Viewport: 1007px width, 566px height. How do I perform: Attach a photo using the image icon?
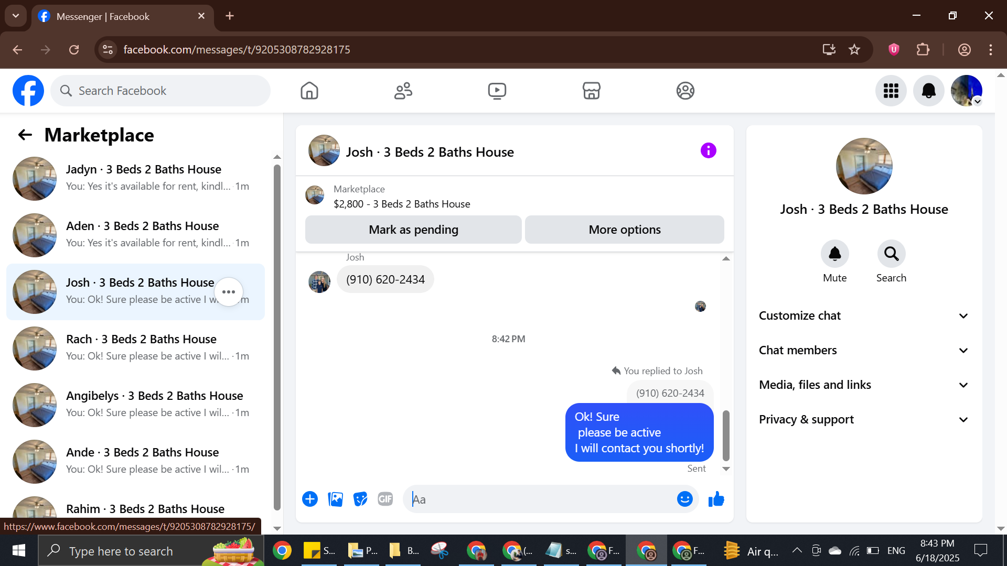point(335,499)
